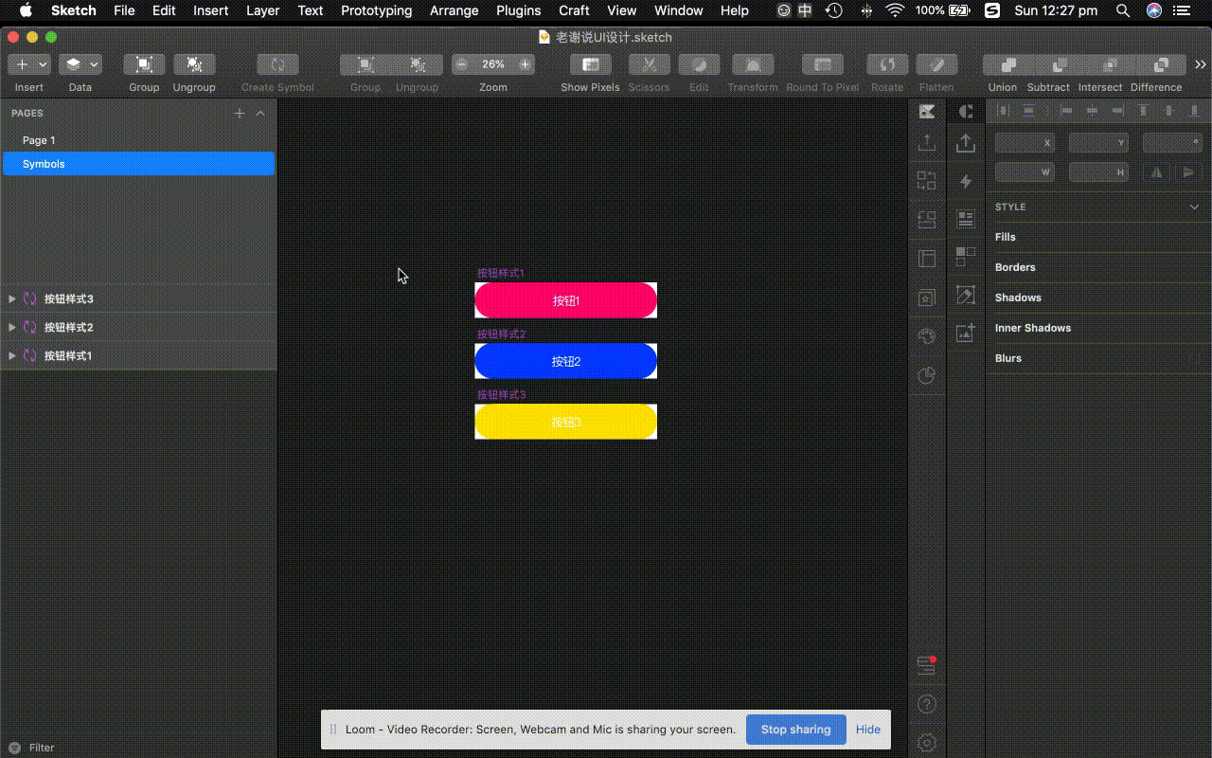Click the H height field

(1098, 172)
